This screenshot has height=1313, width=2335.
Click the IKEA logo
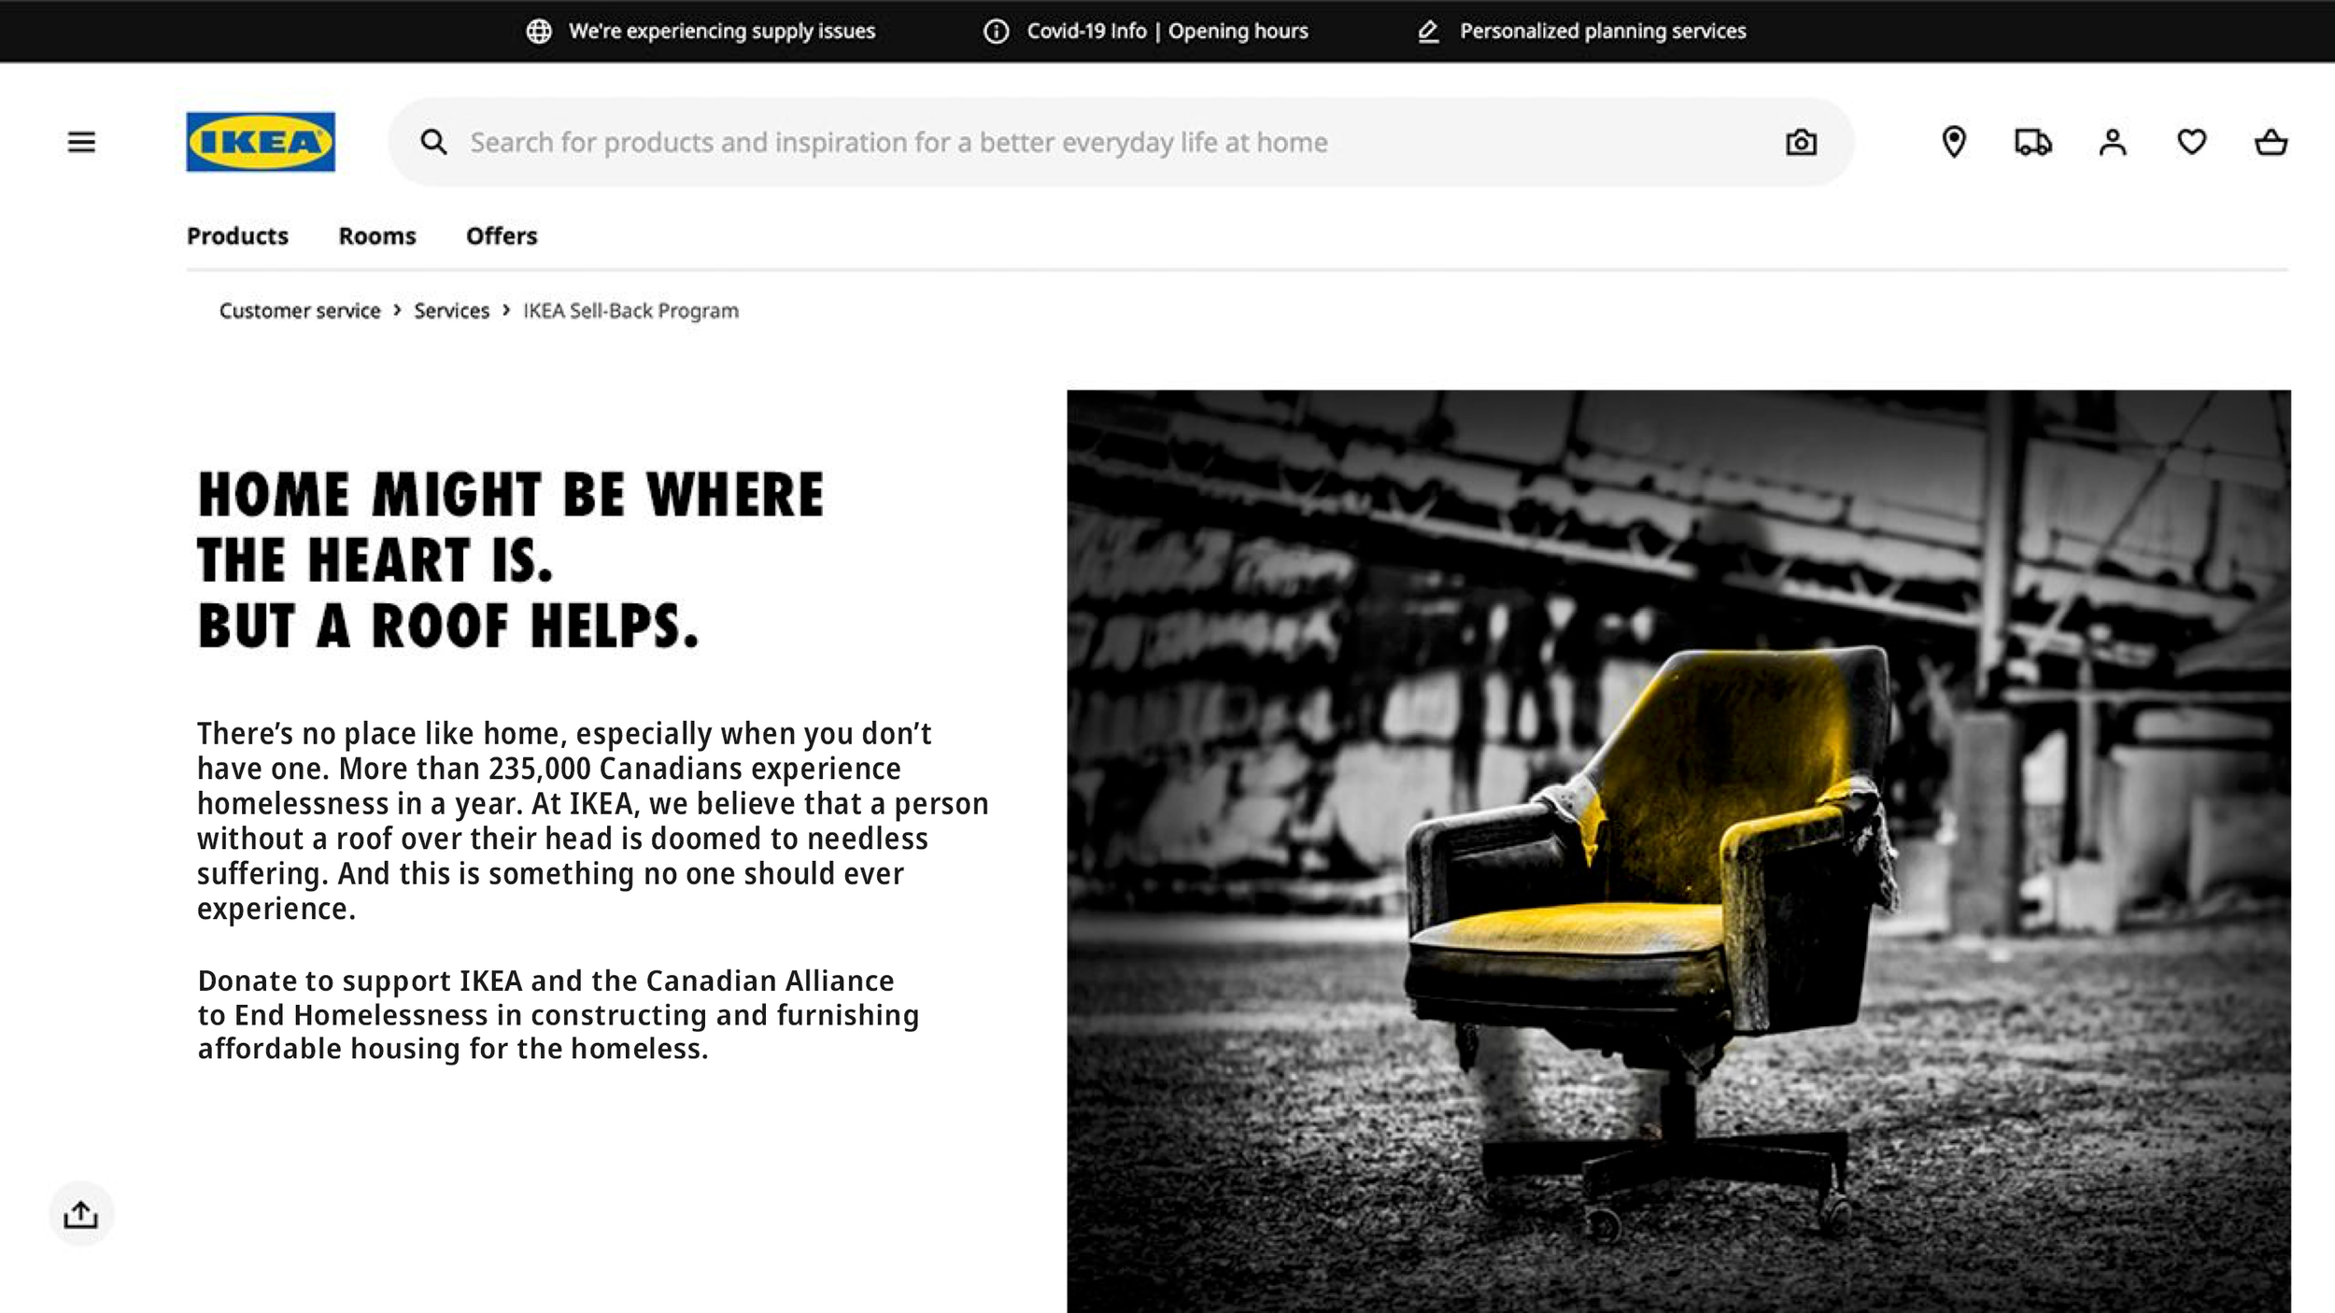pos(260,142)
